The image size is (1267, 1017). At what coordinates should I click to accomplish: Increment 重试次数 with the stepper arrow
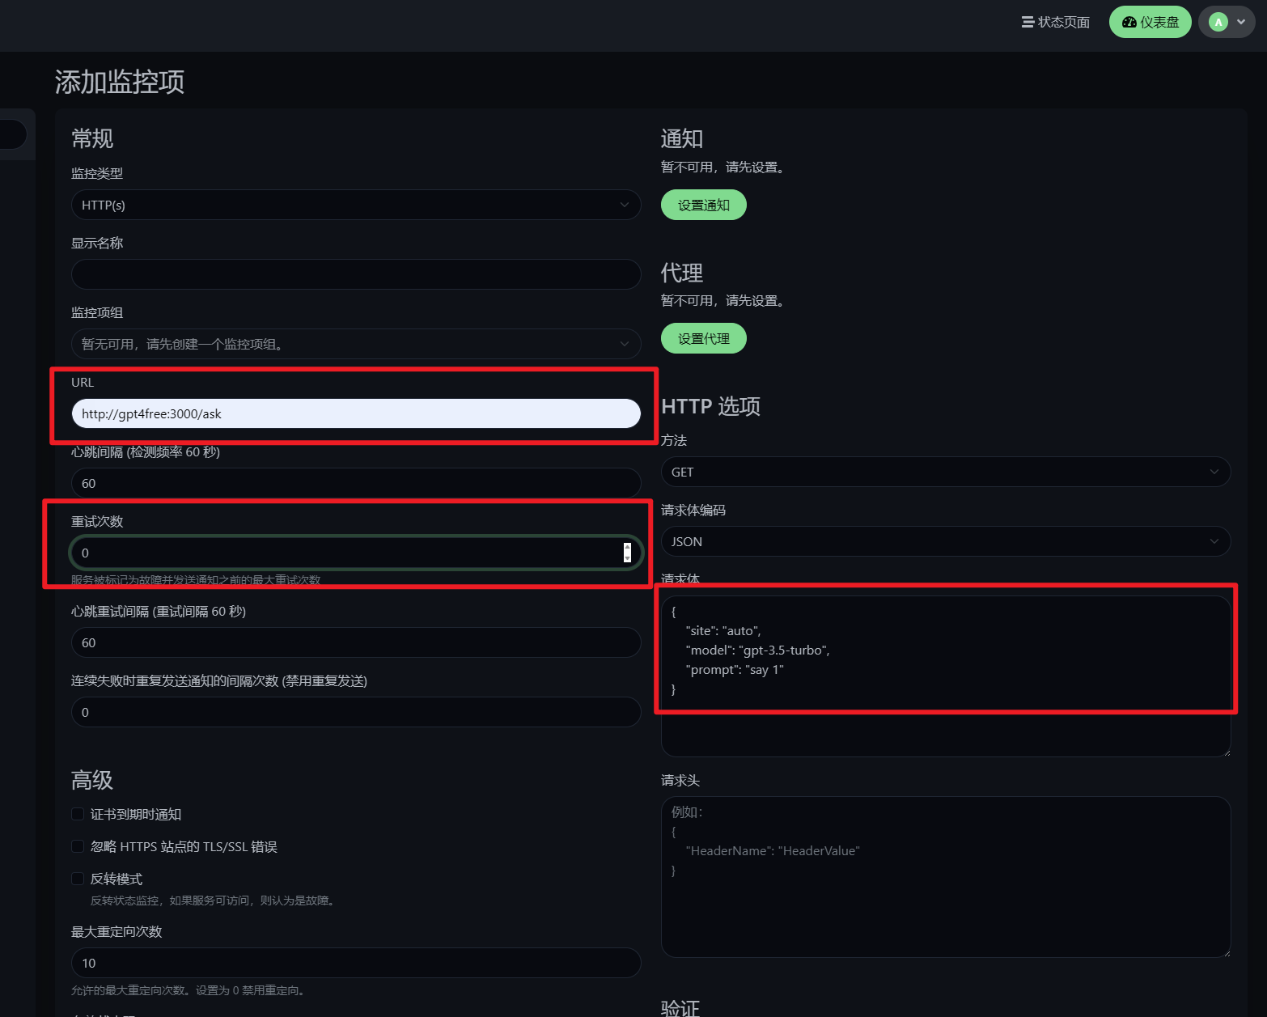(x=625, y=549)
